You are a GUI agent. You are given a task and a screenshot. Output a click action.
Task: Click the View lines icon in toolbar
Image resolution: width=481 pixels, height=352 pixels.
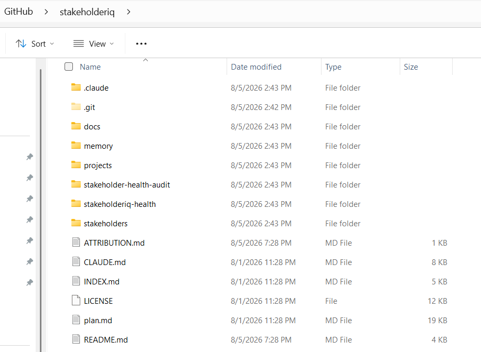pos(79,43)
